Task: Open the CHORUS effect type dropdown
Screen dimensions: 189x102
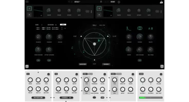Action: click(x=66, y=98)
